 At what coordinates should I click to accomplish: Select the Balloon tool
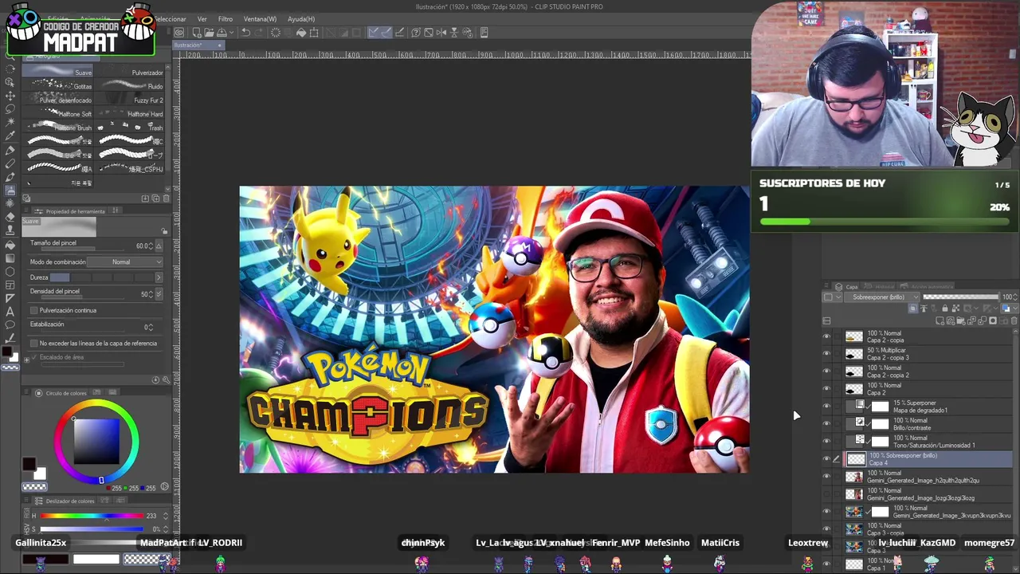point(10,324)
